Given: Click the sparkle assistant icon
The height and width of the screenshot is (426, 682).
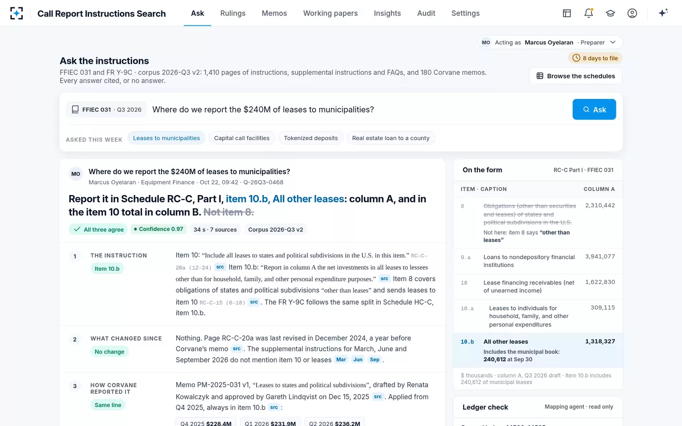Looking at the screenshot, I should (x=663, y=13).
